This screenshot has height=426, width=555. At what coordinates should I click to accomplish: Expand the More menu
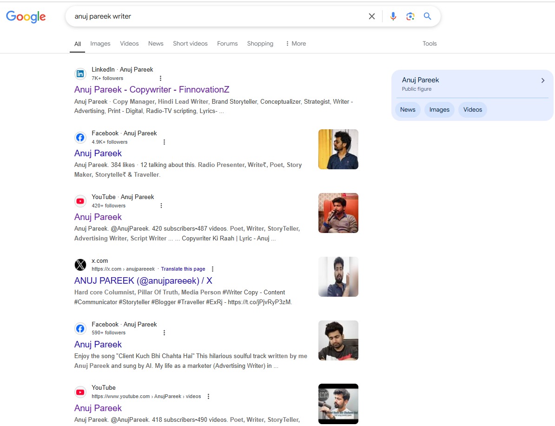(x=296, y=44)
